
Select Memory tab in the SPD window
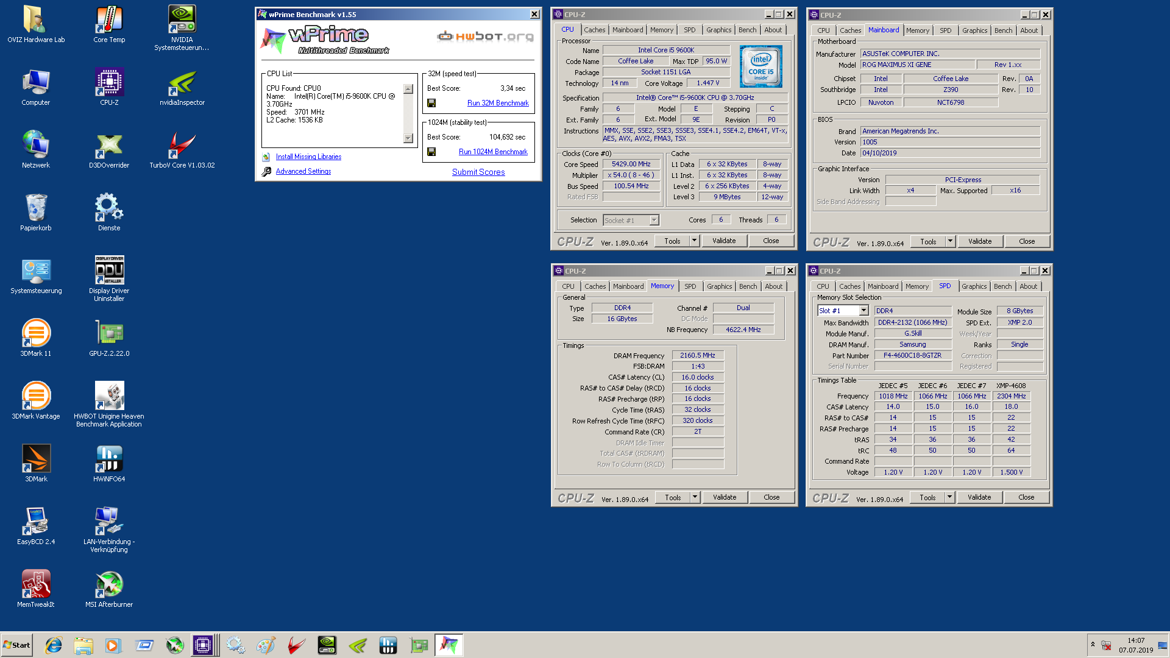click(x=916, y=286)
